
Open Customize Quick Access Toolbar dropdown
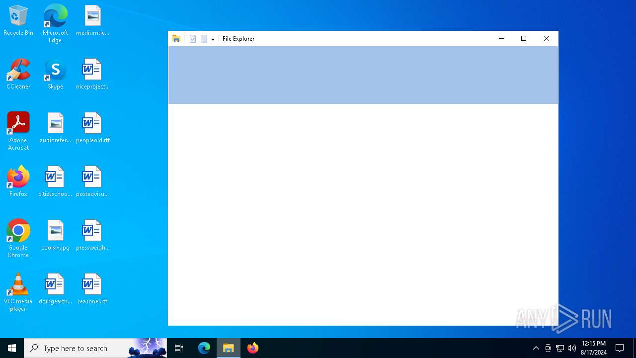tap(213, 39)
